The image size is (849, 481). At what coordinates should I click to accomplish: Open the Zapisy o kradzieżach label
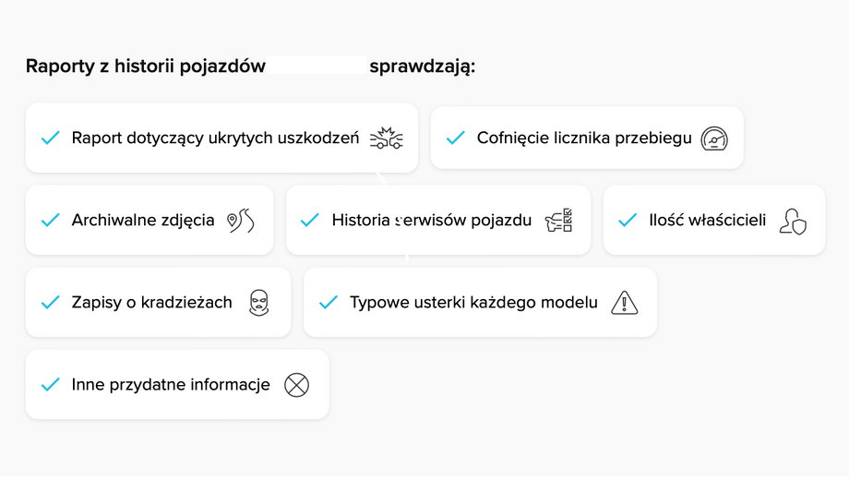click(x=151, y=303)
